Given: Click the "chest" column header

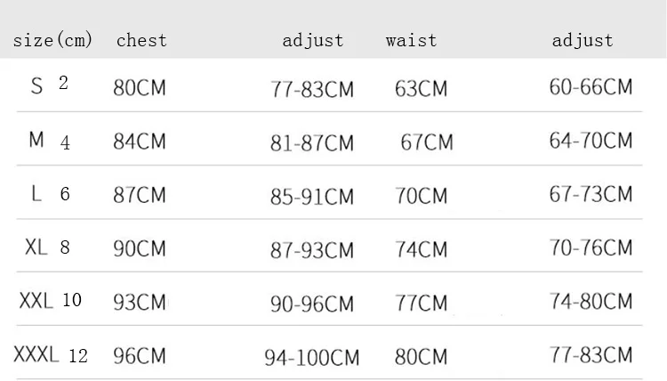Looking at the screenshot, I should [141, 41].
